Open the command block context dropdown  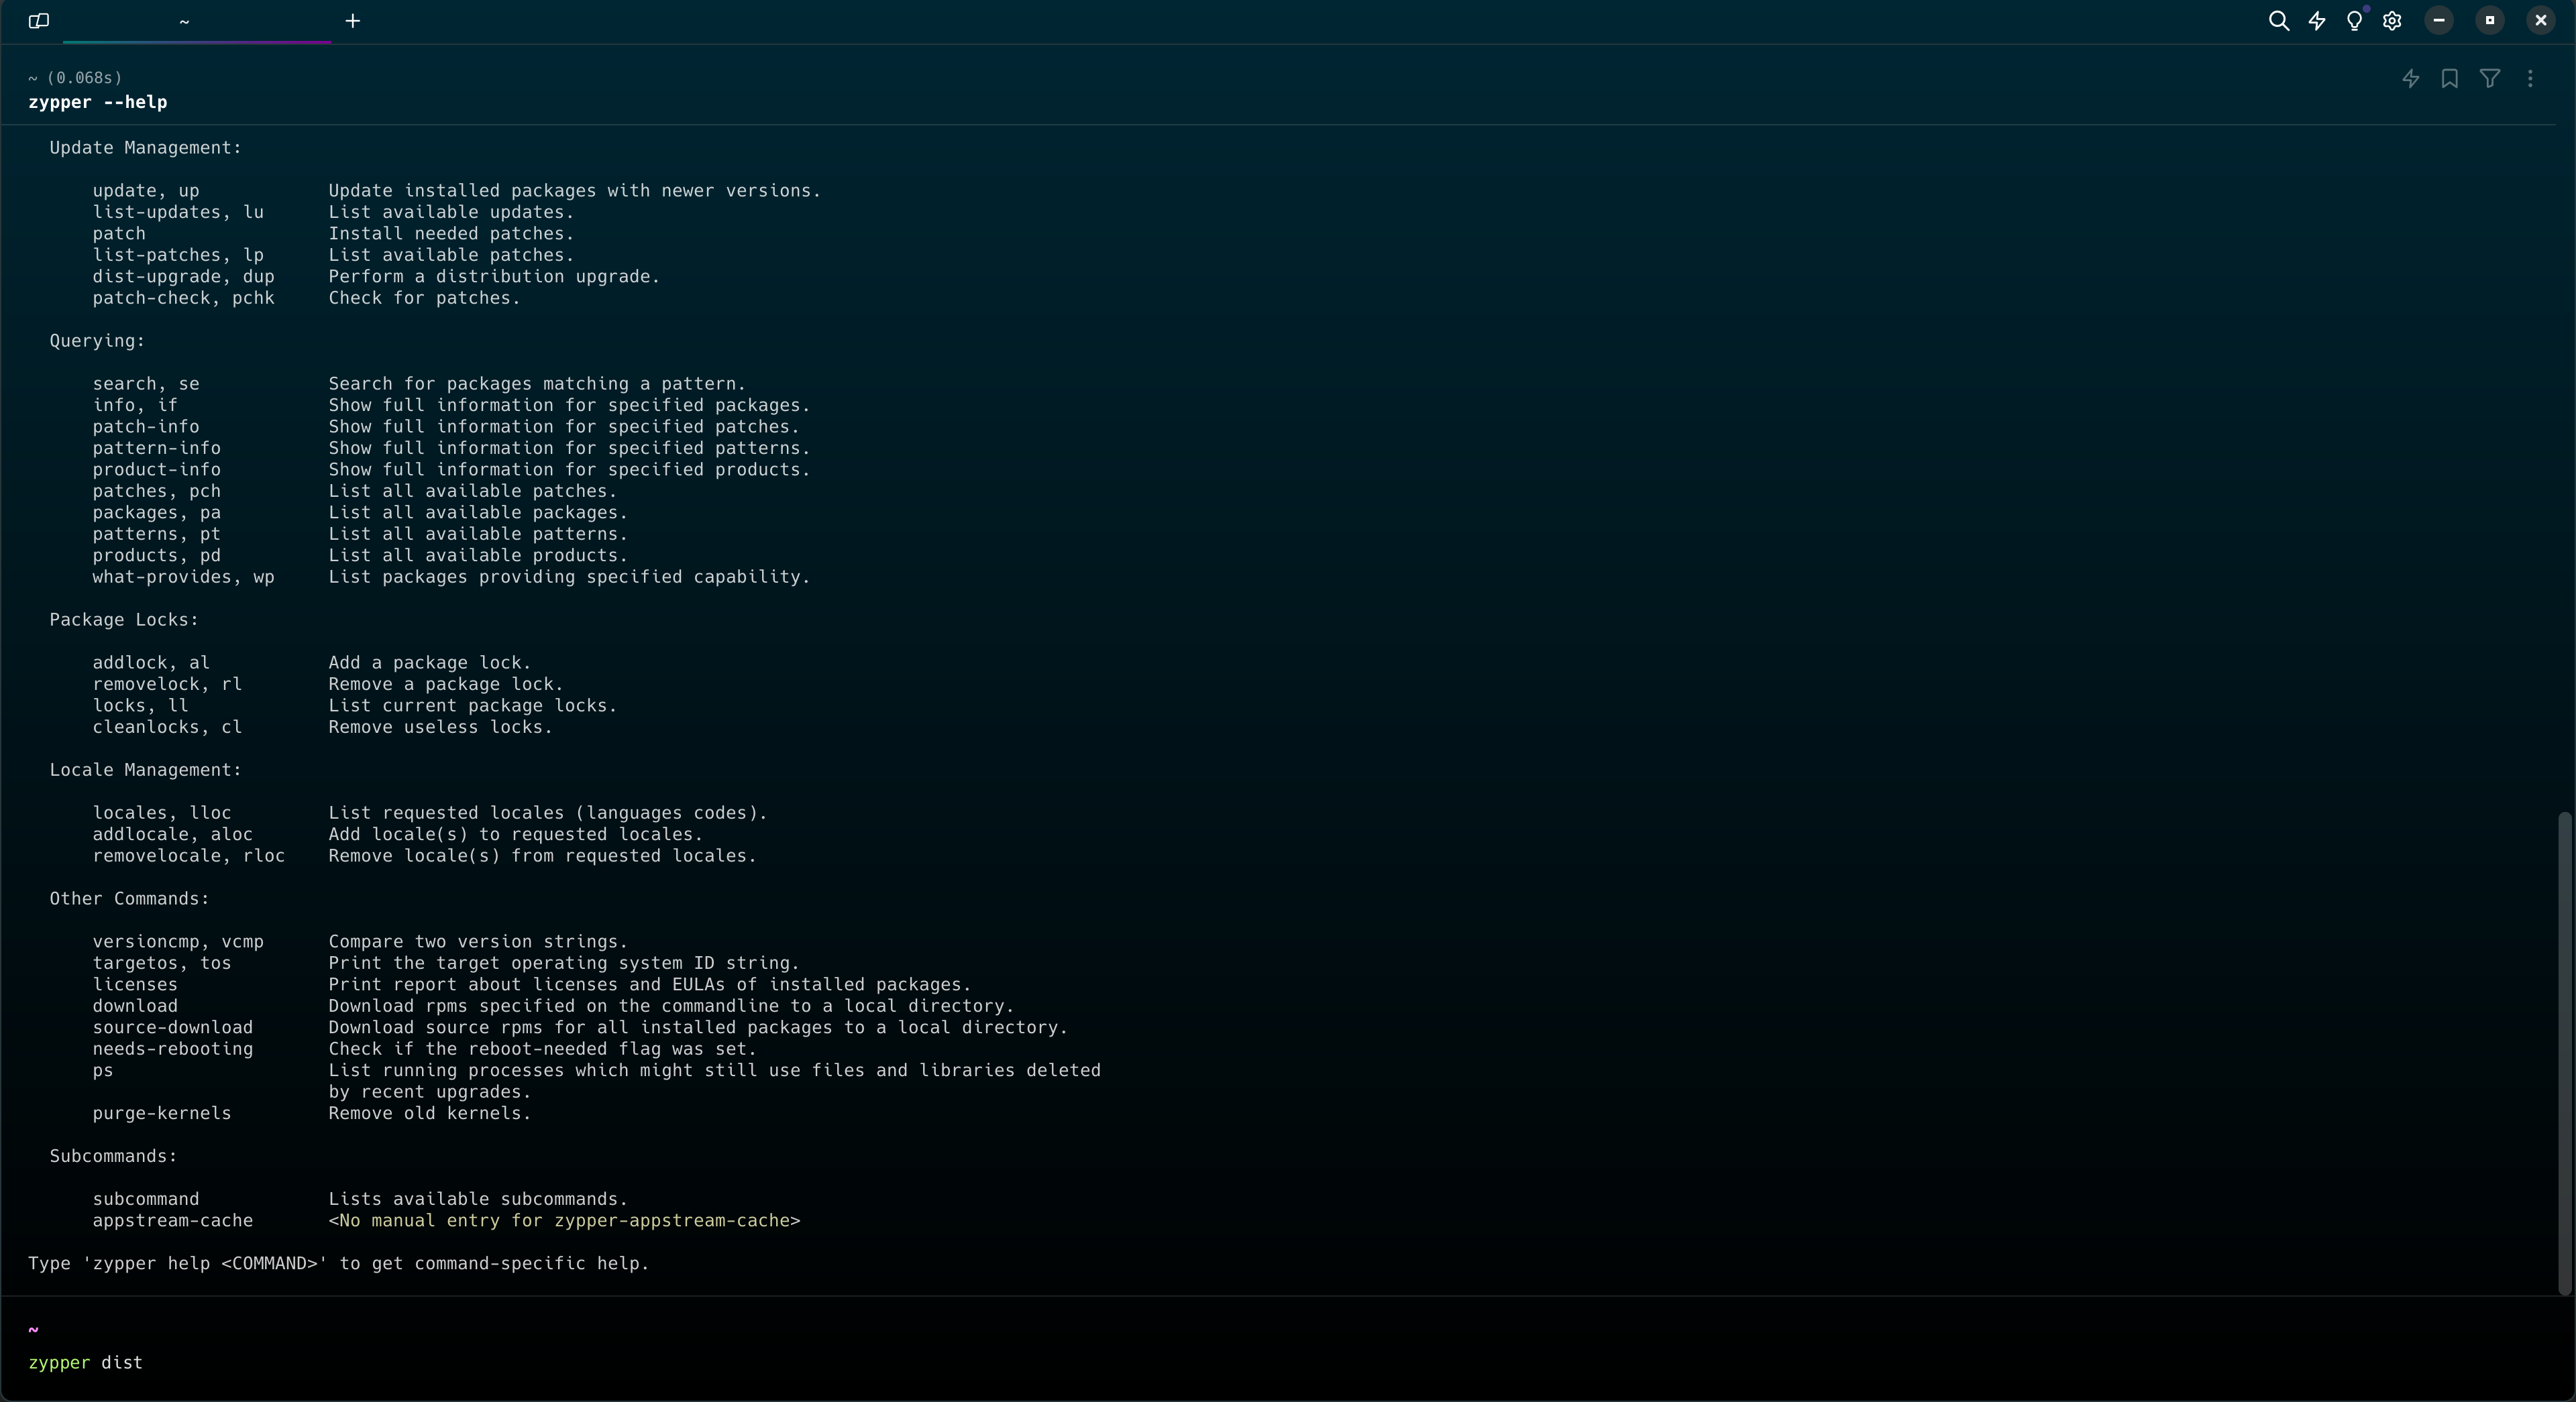2530,79
